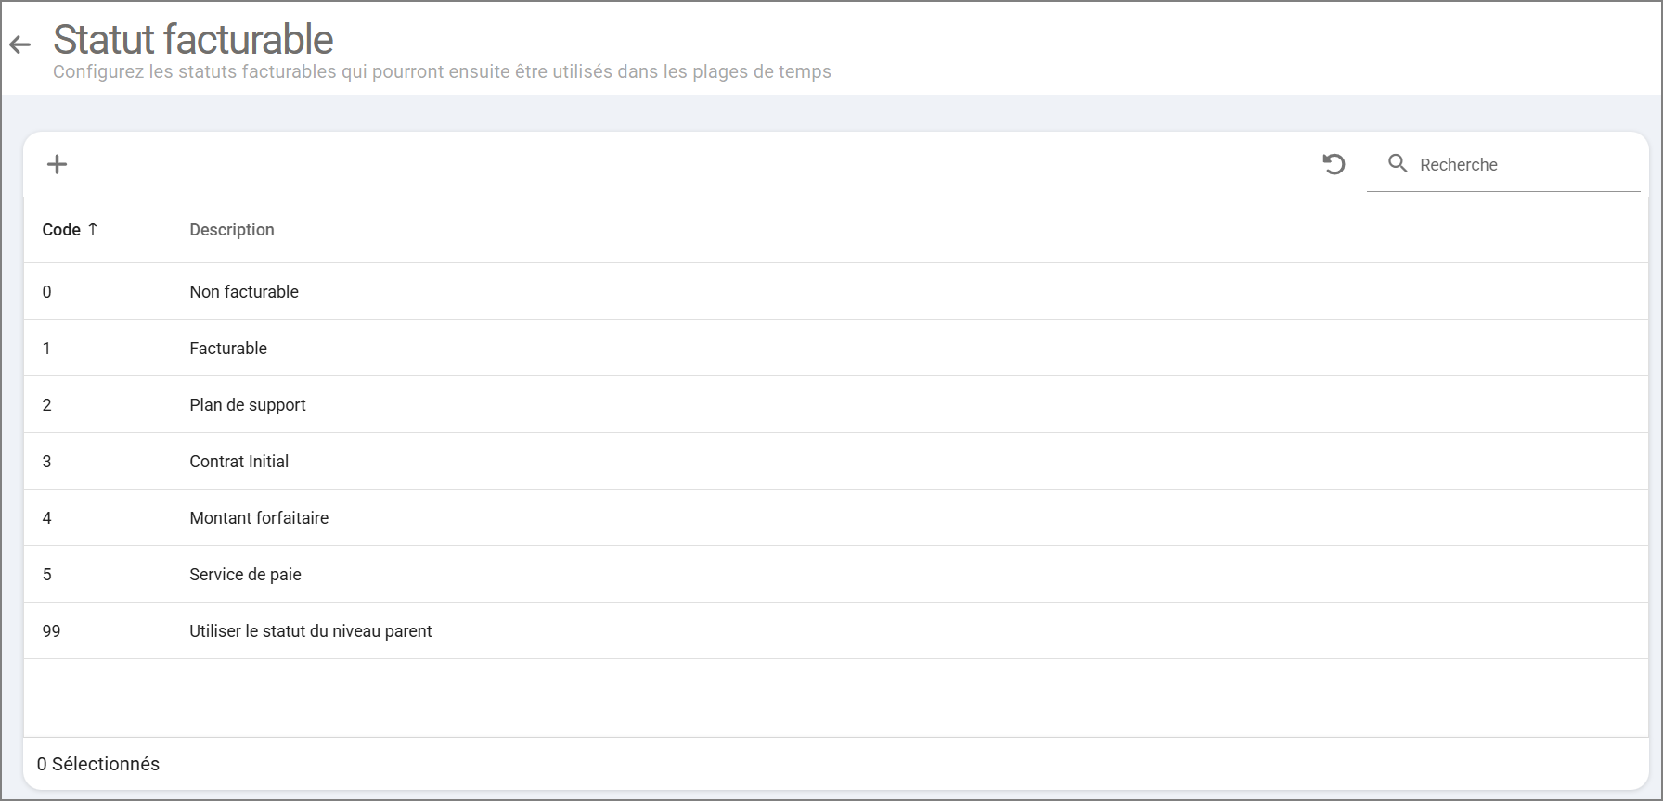Click code 0 cell
This screenshot has width=1663, height=801.
(46, 292)
